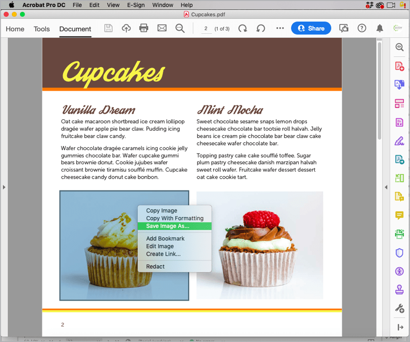
Task: Open the More Tools wrench icon
Action: click(x=399, y=308)
